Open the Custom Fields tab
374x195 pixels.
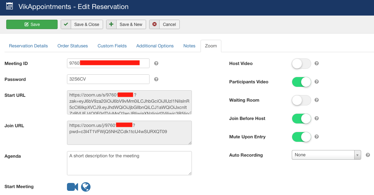coord(112,46)
